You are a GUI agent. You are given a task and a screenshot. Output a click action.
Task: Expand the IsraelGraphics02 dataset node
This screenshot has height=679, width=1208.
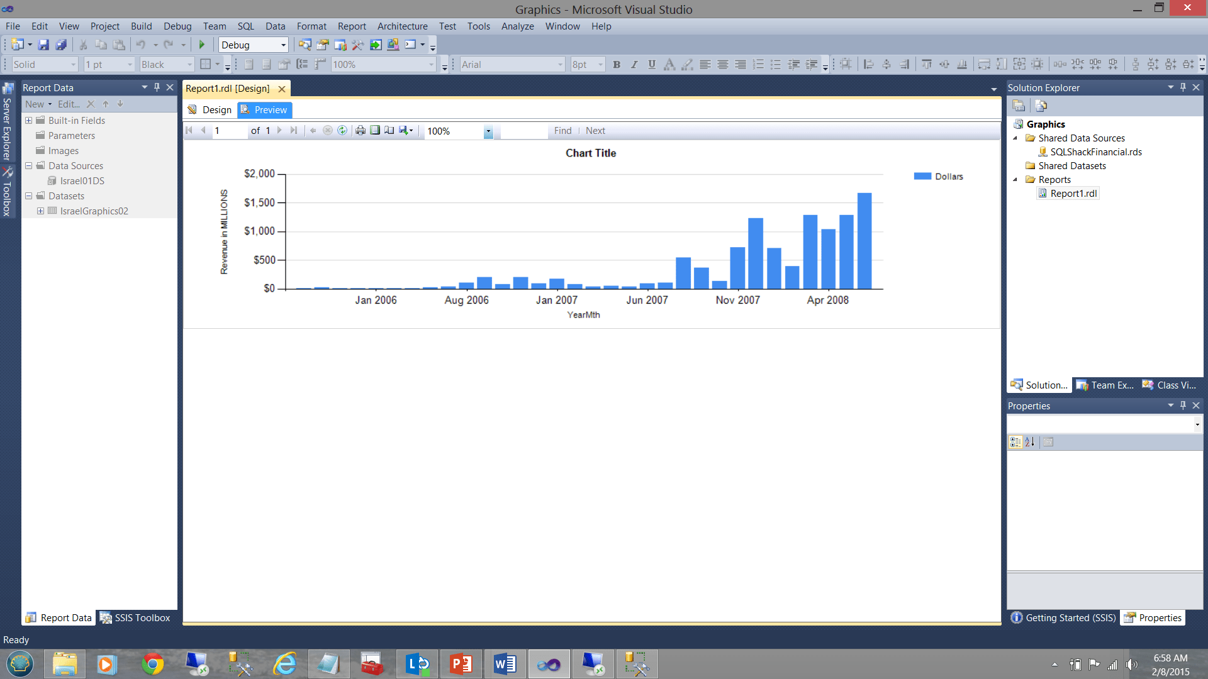click(40, 211)
